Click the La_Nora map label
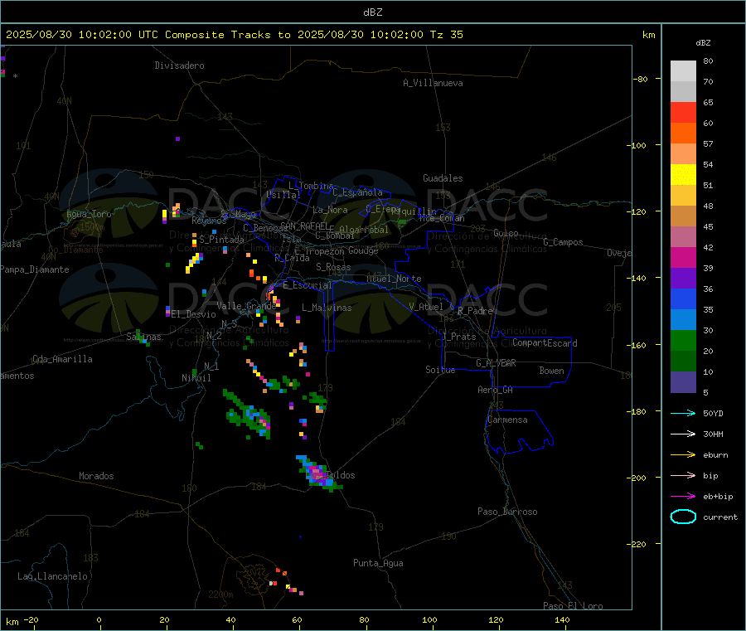Screen dimensions: 746x631 point(330,210)
